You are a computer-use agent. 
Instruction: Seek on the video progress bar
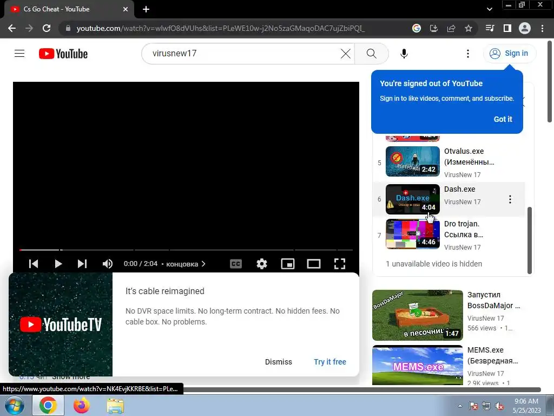[x=186, y=250]
